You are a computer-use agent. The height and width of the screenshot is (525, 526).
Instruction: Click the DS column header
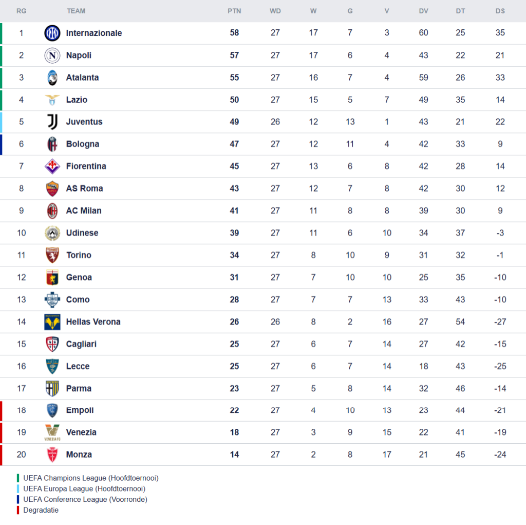(x=500, y=11)
